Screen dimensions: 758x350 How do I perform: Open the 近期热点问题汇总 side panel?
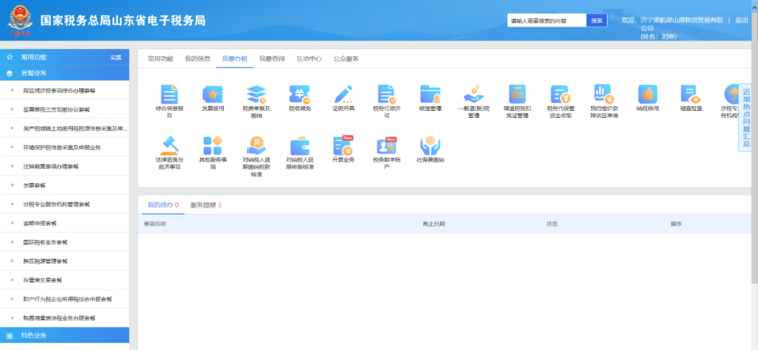[747, 117]
